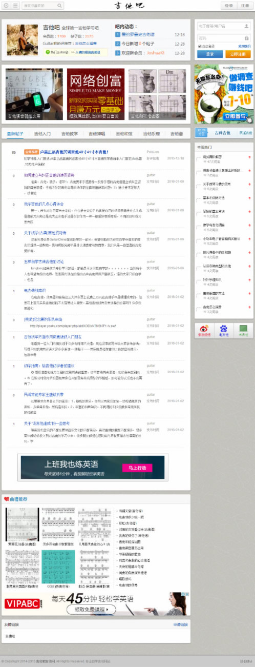255x667 pixels.
Task: Open post 卢森正品吉他民谣吉他40寸41寸木吉他
Action: tap(74, 152)
